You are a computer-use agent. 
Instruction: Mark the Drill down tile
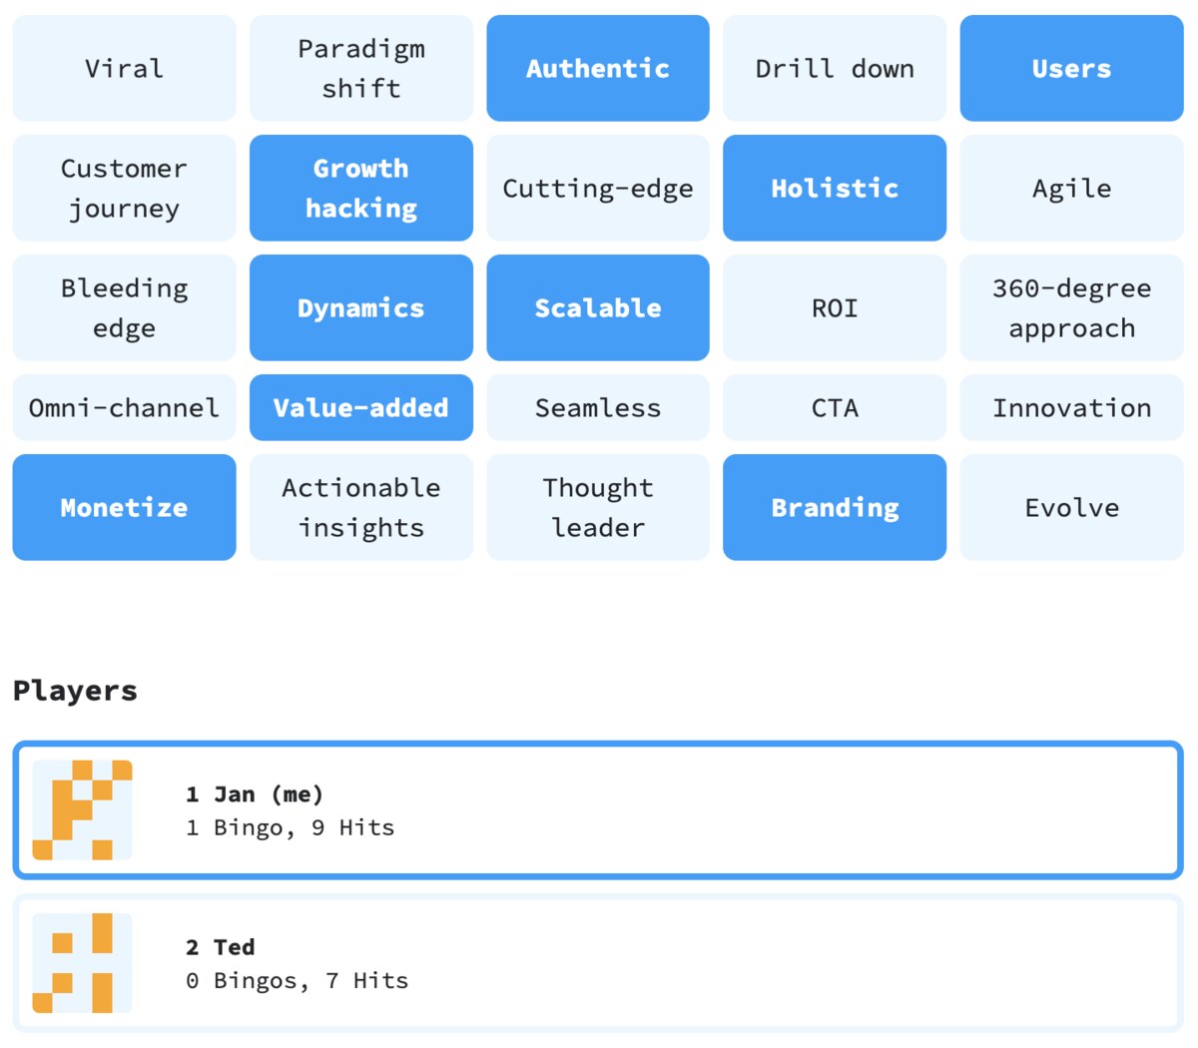(834, 68)
